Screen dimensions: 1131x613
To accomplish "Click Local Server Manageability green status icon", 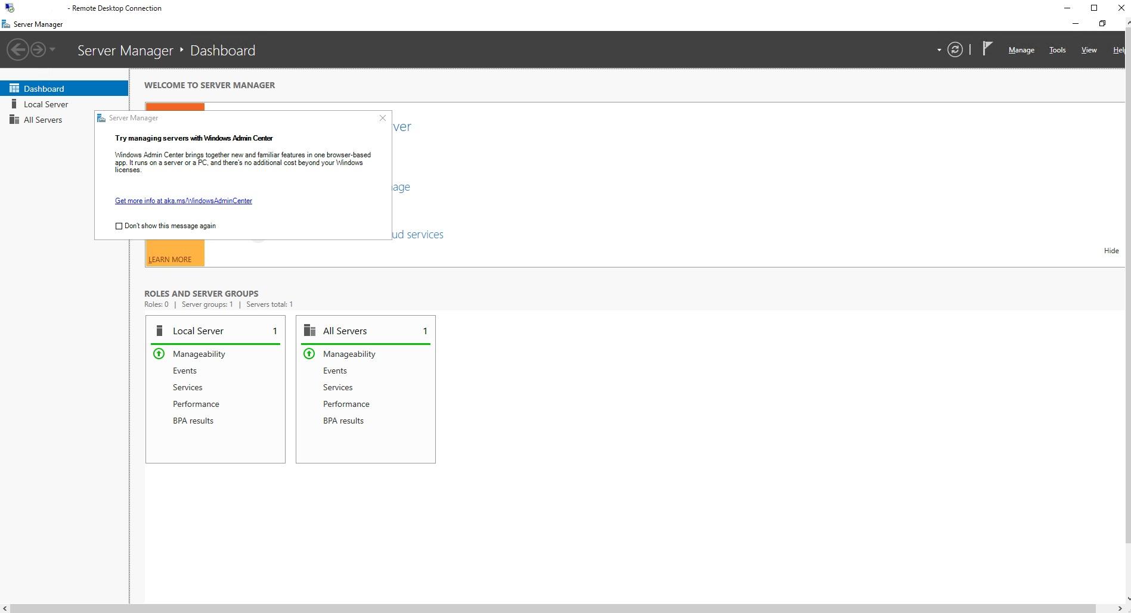I will click(x=159, y=354).
